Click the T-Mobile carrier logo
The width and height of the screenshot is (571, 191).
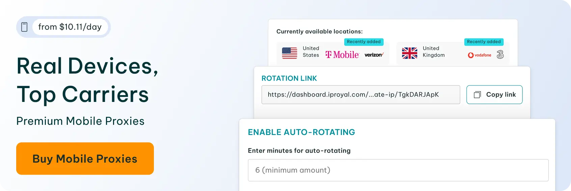[342, 55]
